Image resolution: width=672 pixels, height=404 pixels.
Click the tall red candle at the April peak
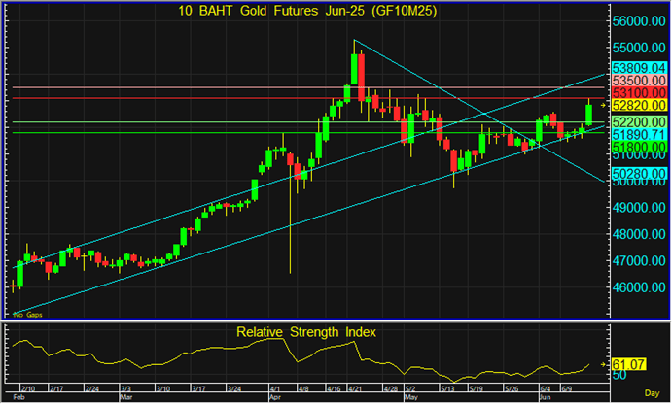362,76
